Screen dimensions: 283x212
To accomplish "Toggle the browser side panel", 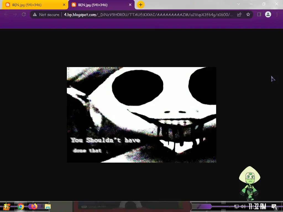I will 259,14.
